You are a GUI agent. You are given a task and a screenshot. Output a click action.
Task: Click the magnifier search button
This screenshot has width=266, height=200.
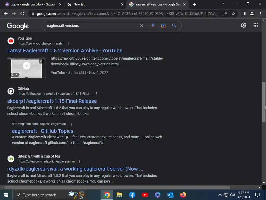point(174,26)
